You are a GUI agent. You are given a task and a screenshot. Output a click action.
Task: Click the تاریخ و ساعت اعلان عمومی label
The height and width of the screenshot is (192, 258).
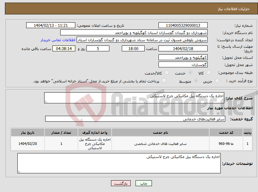tap(101, 26)
